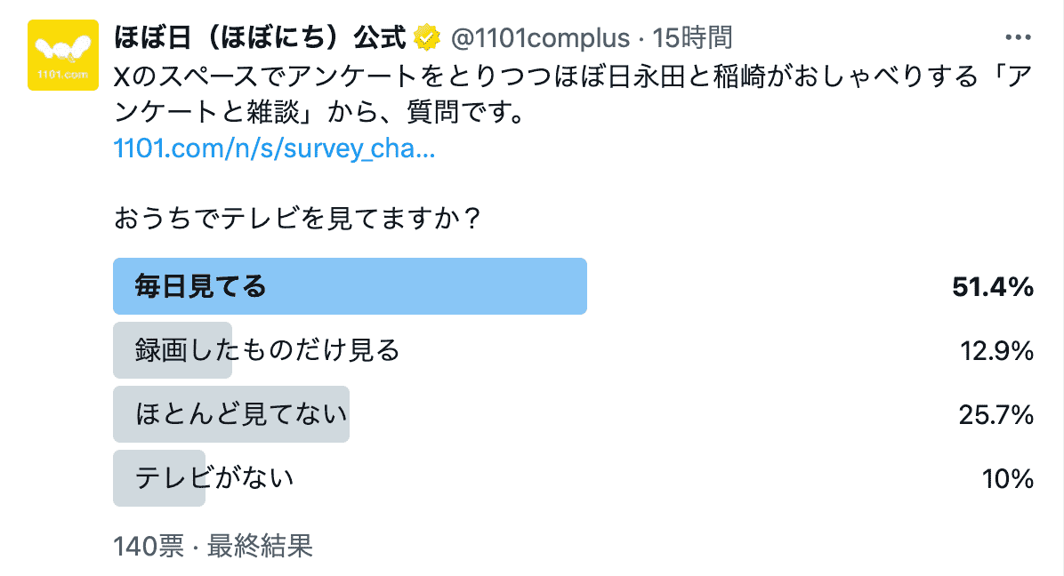This screenshot has width=1064, height=576.
Task: Click the 25.7% result percentage
Action: [x=996, y=415]
